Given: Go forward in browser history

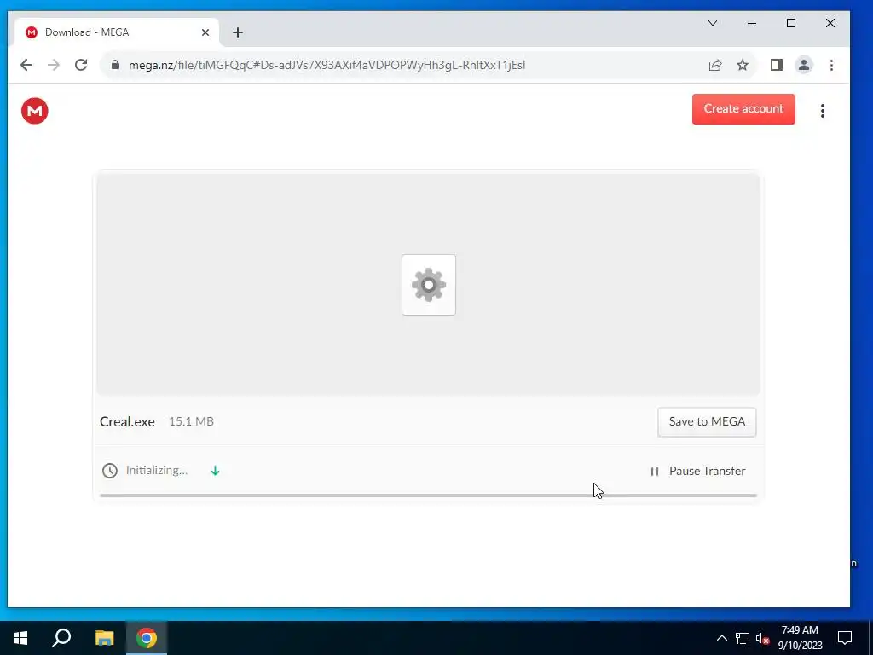Looking at the screenshot, I should click(x=54, y=65).
